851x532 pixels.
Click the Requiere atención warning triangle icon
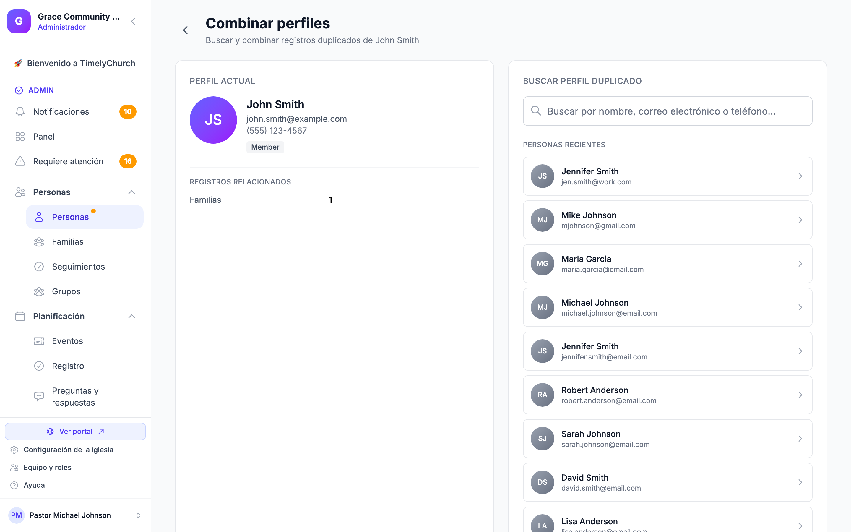[20, 161]
